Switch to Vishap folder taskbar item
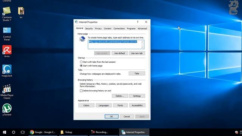 click(x=73, y=132)
